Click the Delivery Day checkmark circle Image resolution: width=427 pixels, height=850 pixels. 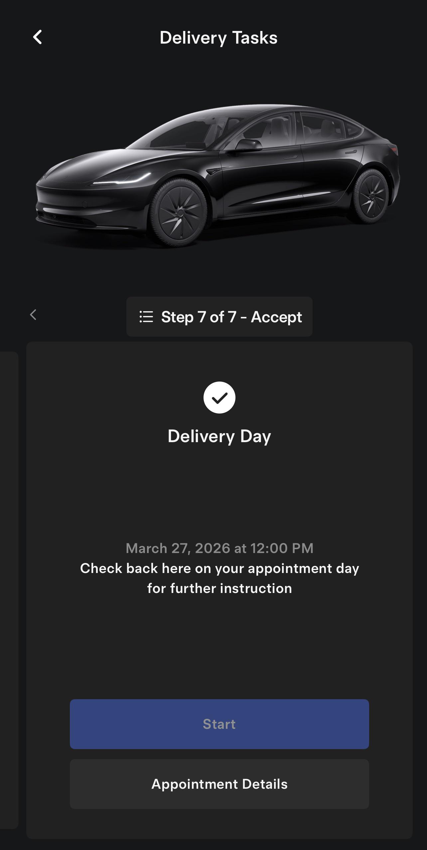point(219,398)
